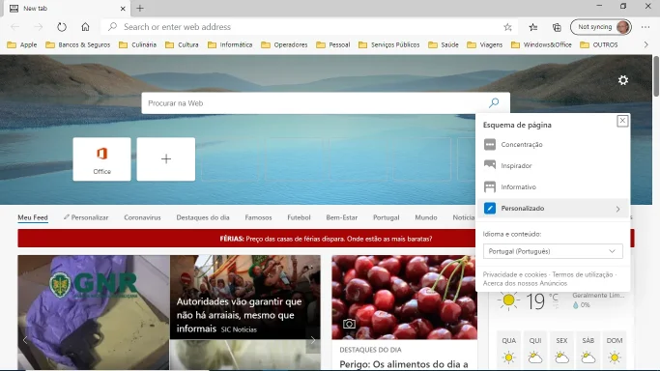This screenshot has width=660, height=371.
Task: Open the page settings gear icon
Action: [x=623, y=80]
